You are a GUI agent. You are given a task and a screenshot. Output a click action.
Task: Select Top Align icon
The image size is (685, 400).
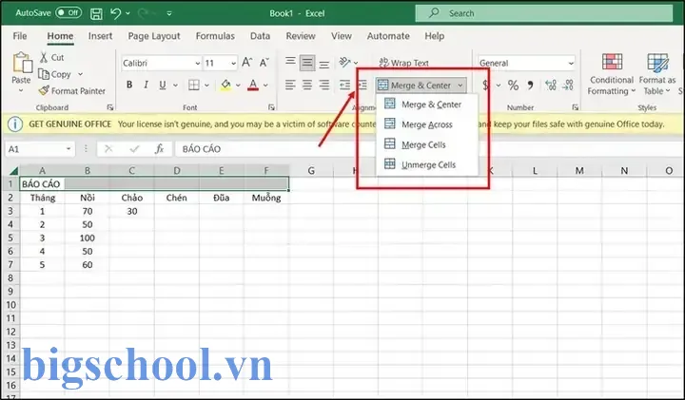click(290, 61)
